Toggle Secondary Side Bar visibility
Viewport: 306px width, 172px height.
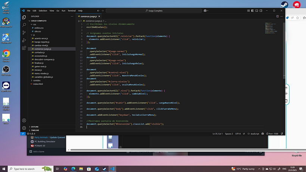click(x=261, y=11)
